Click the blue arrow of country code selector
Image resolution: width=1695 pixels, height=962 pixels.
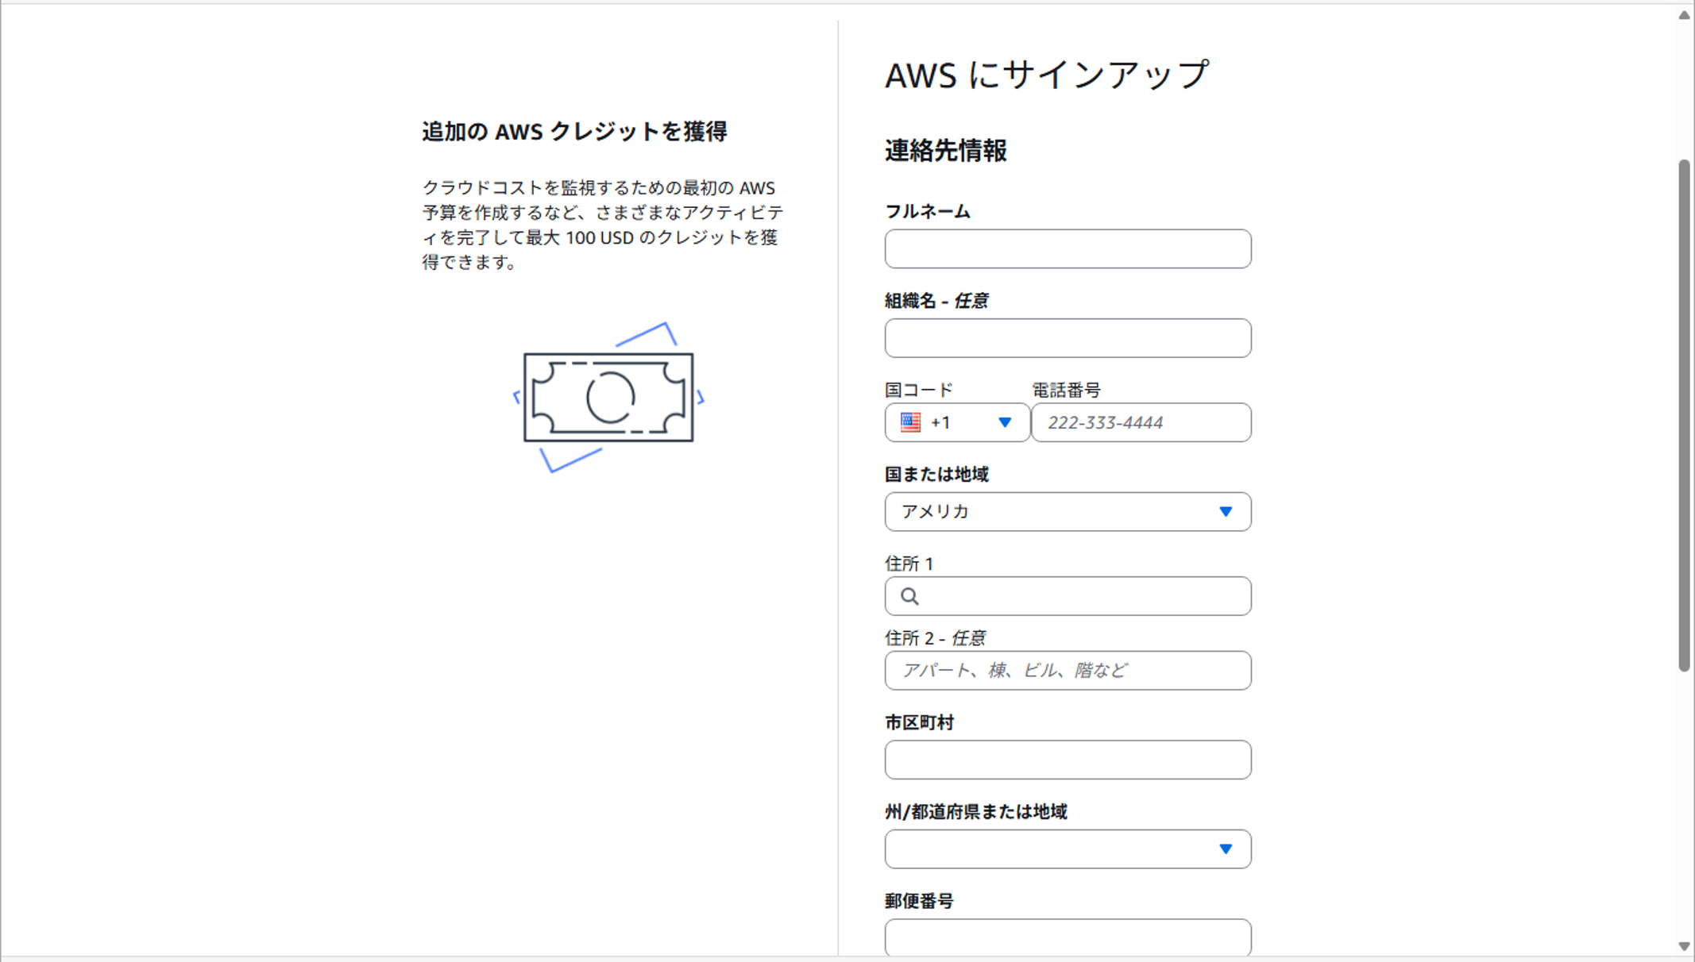(1005, 422)
